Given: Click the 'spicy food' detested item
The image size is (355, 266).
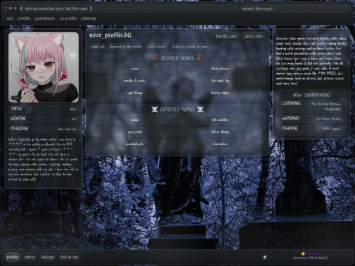Looking at the screenshot, I should coord(135,132).
